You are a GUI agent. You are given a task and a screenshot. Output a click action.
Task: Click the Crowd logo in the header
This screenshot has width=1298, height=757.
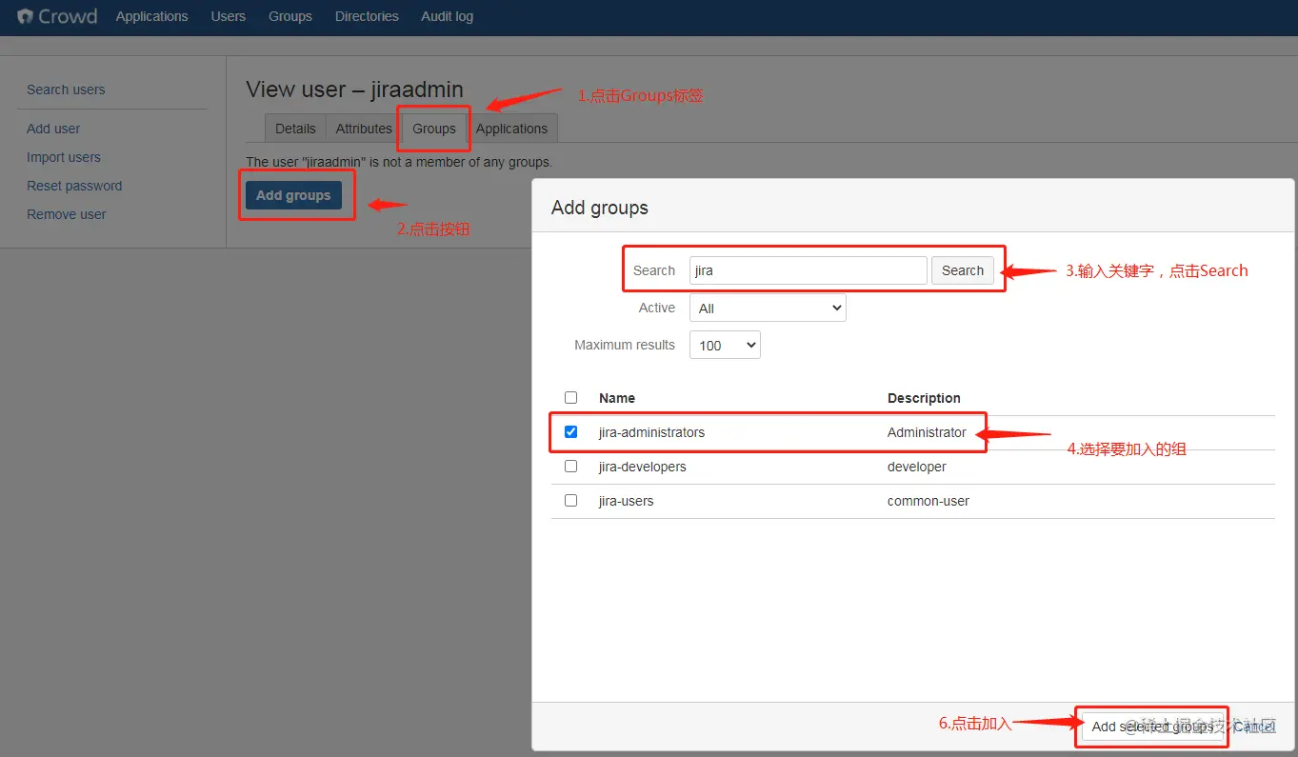(x=57, y=16)
